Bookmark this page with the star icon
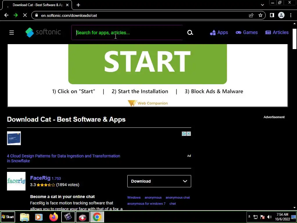Image resolution: width=297 pixels, height=223 pixels. [x=260, y=15]
